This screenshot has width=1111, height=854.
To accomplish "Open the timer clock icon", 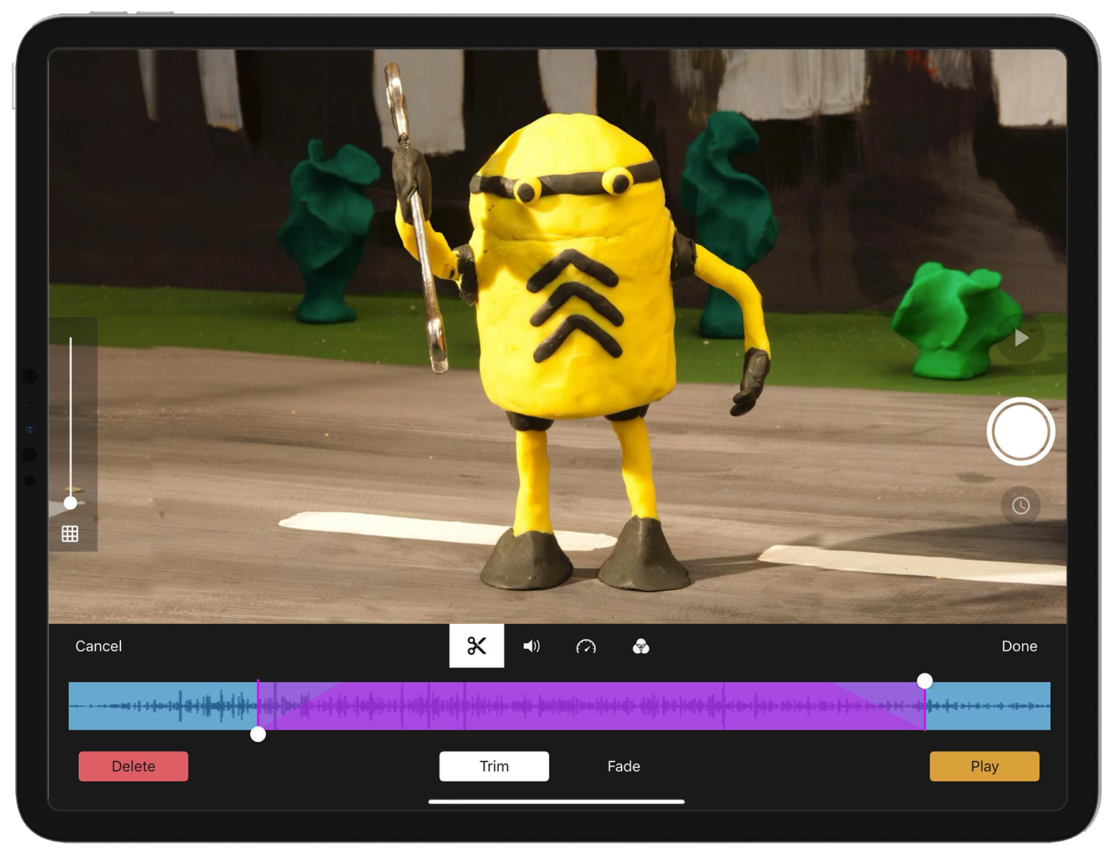I will point(1021,506).
